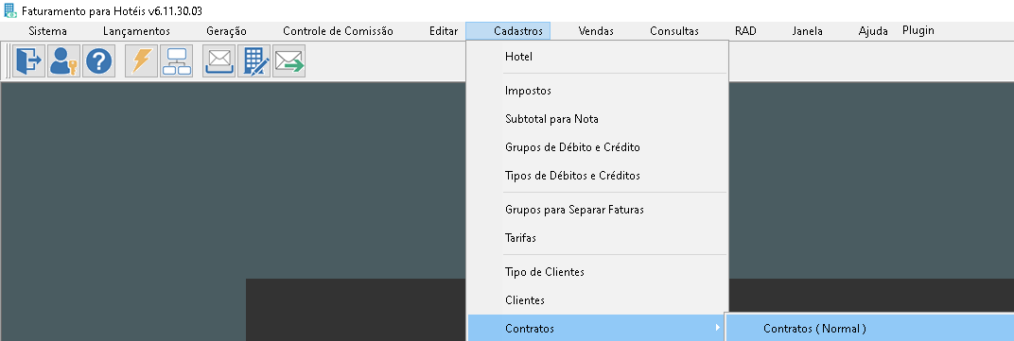Image resolution: width=1014 pixels, height=341 pixels.
Task: Open the RAD menu
Action: tap(745, 31)
